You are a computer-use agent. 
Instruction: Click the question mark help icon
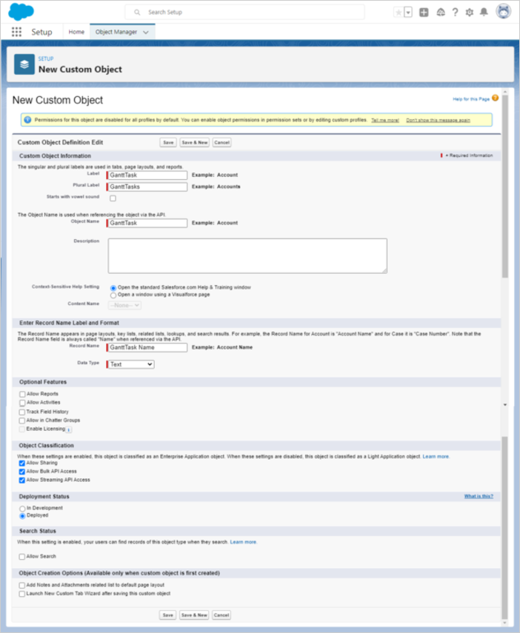[455, 13]
